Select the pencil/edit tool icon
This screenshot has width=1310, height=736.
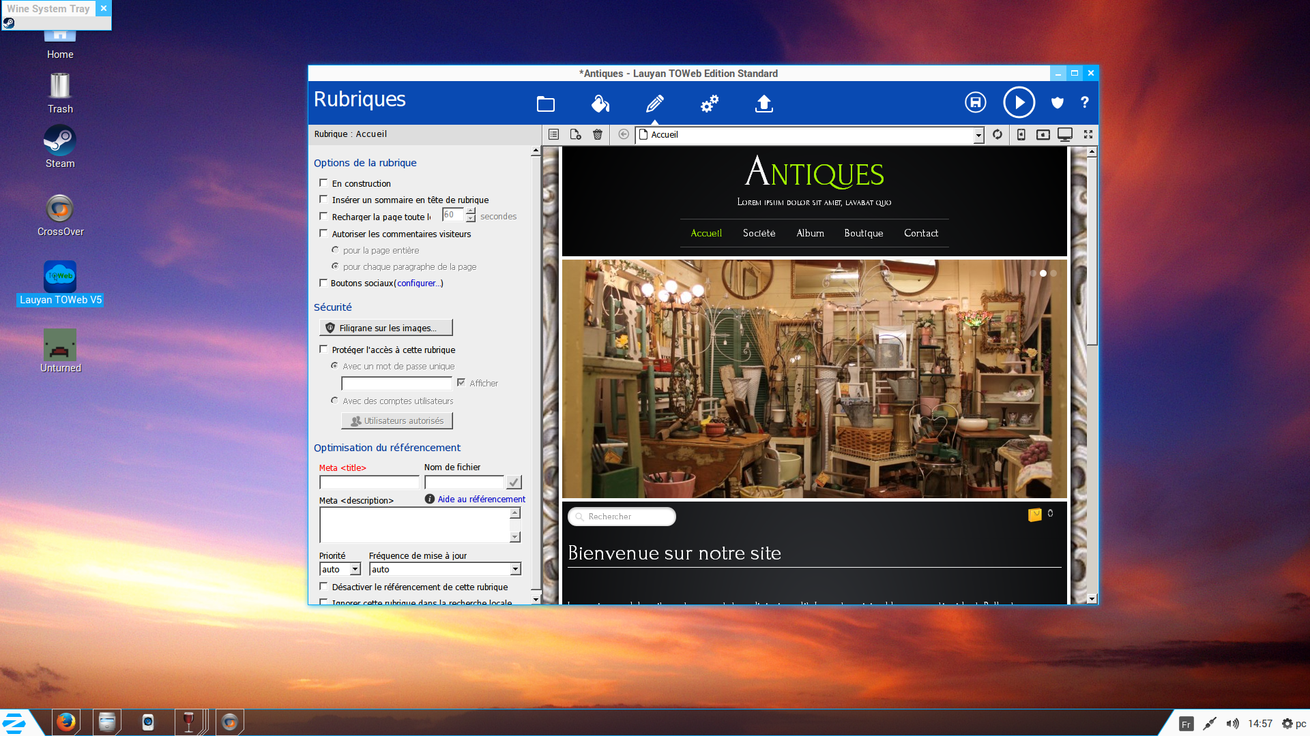[655, 102]
